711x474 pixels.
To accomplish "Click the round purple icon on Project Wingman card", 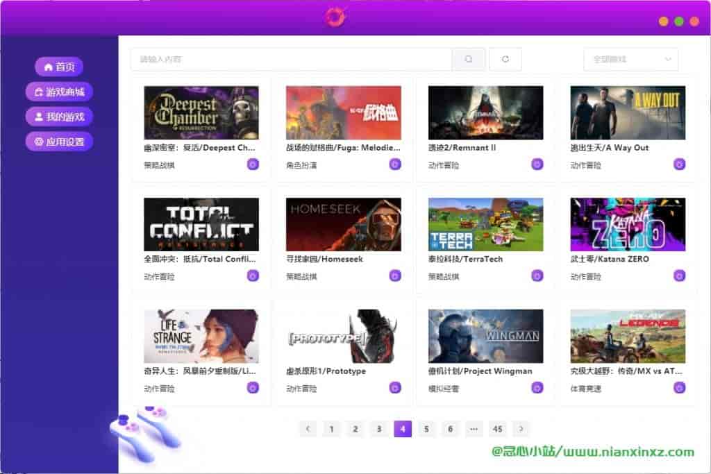I will [537, 387].
